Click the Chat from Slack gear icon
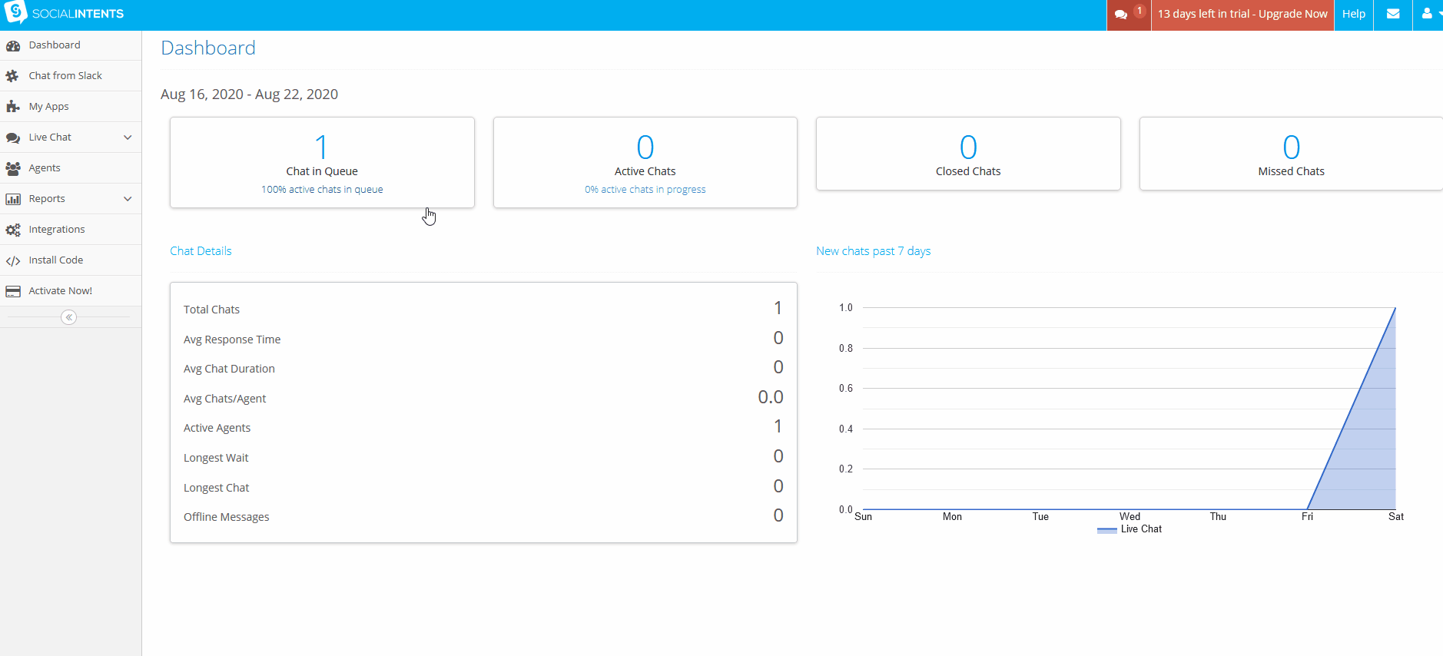The image size is (1443, 656). [x=12, y=76]
